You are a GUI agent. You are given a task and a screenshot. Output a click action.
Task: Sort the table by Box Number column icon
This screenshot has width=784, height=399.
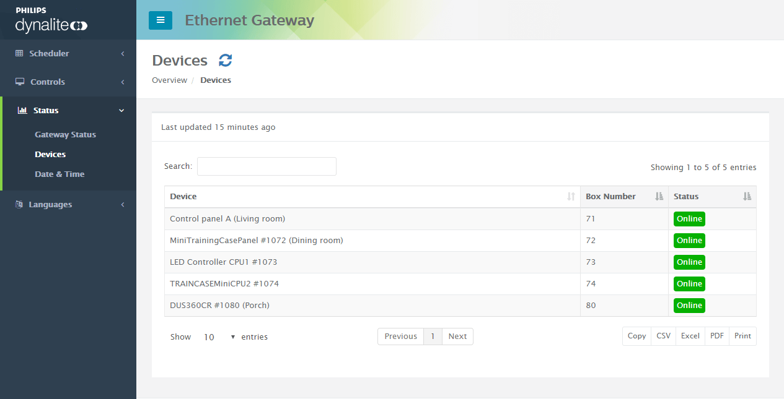click(658, 196)
